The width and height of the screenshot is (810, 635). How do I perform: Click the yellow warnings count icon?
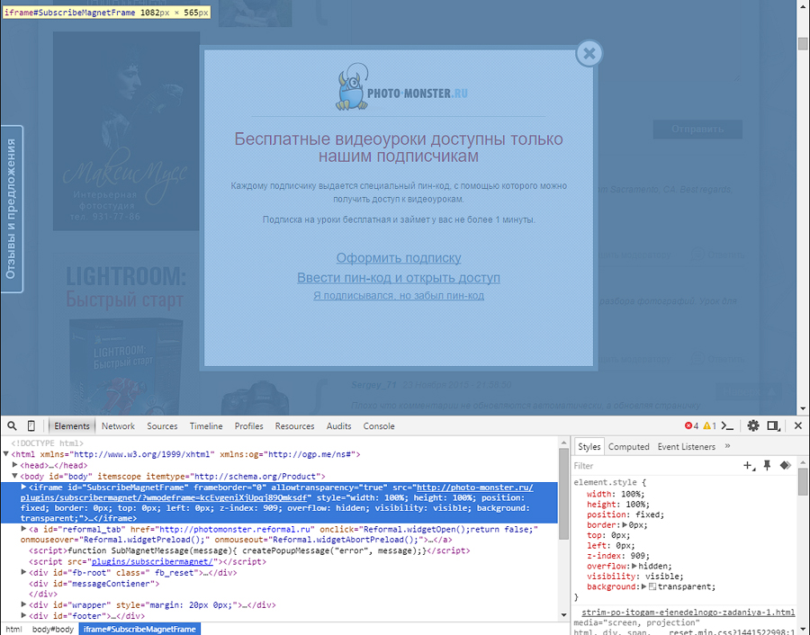(709, 426)
